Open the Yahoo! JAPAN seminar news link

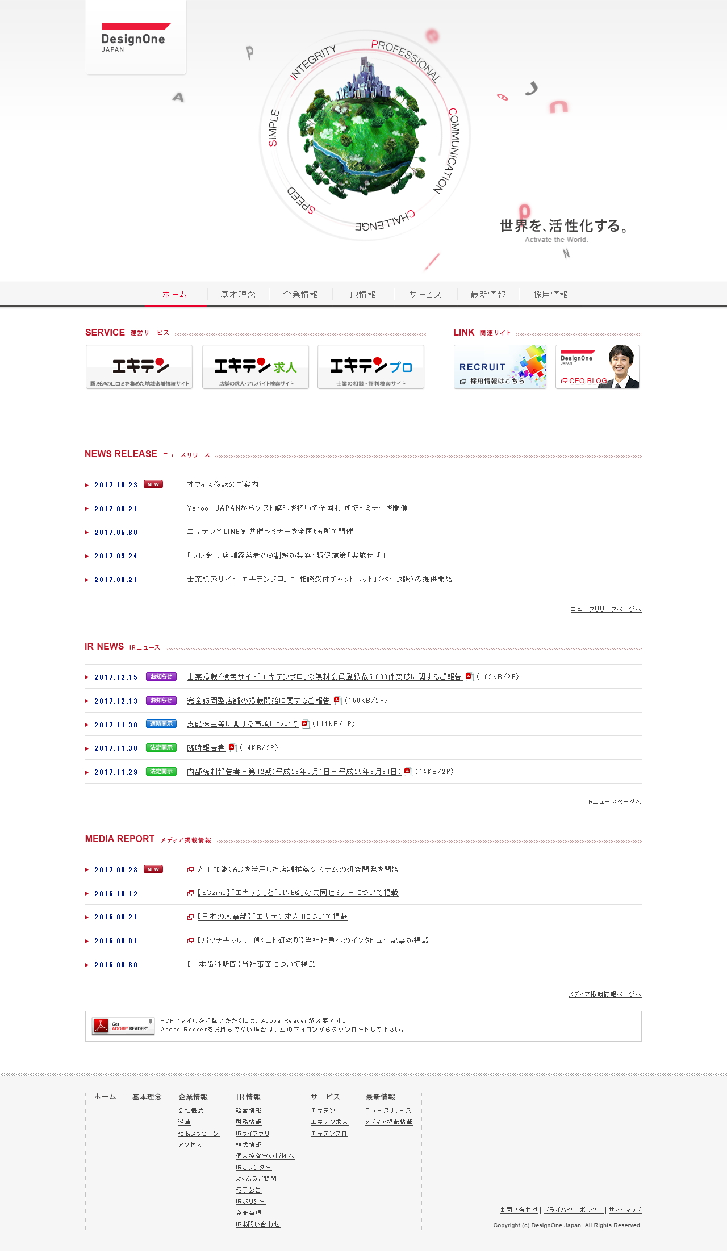298,508
